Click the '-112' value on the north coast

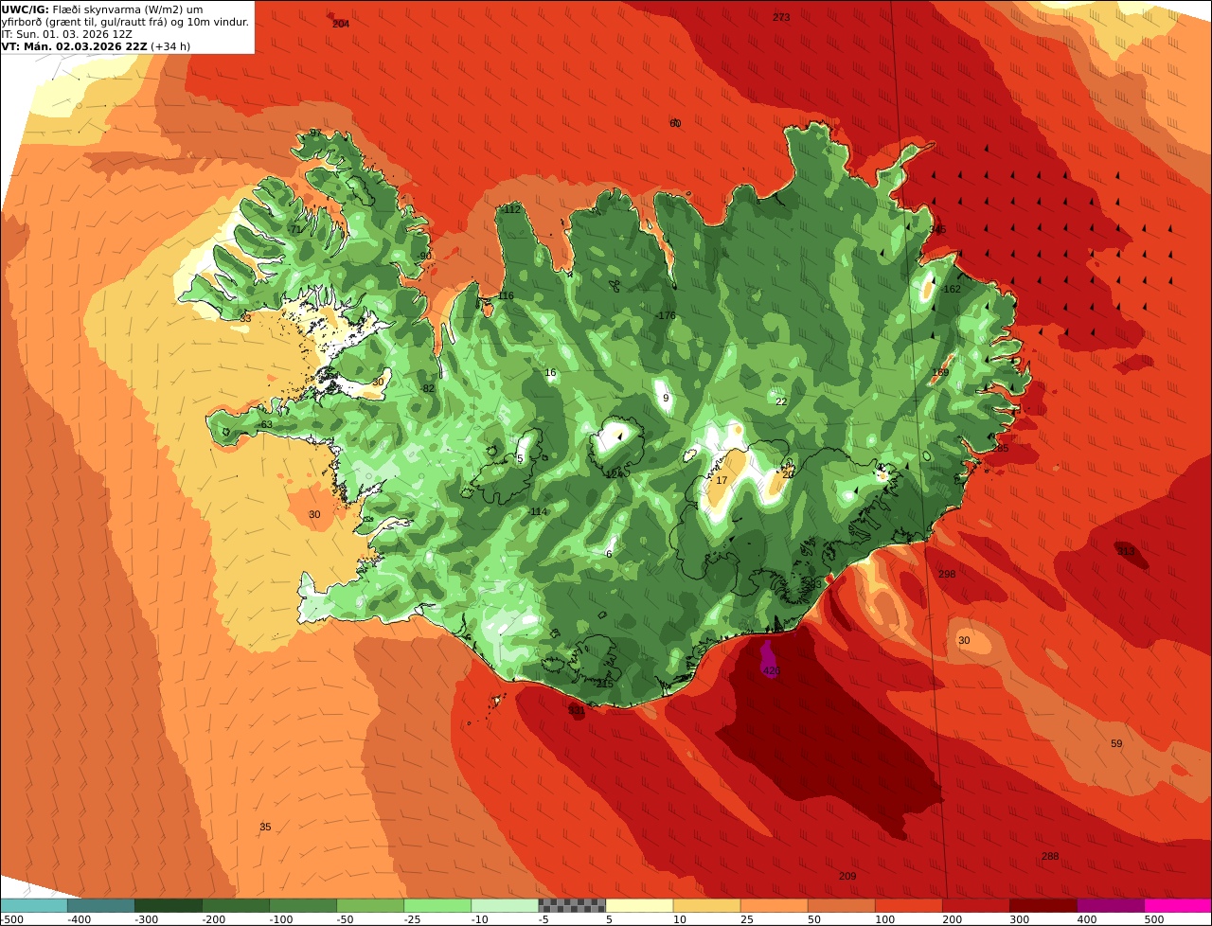point(510,209)
